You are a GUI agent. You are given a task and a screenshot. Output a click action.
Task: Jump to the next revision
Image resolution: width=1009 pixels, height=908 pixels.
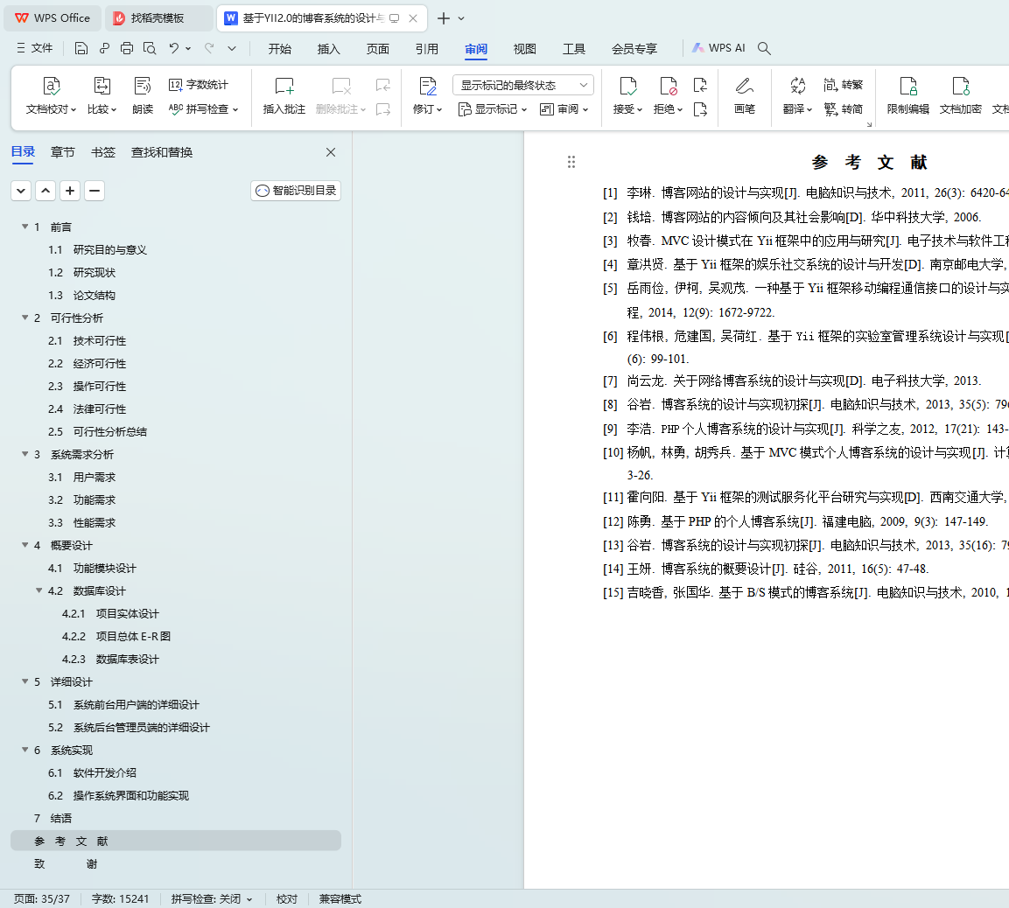[700, 109]
